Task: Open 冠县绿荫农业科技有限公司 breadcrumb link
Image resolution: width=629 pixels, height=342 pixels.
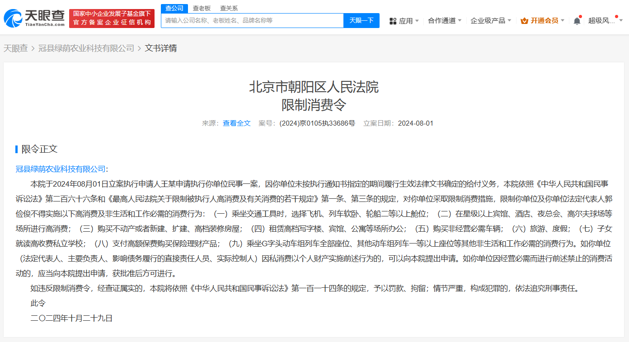Action: [x=86, y=48]
